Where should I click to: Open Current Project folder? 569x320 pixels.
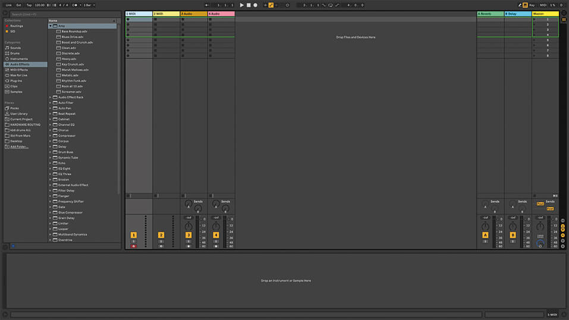point(21,119)
